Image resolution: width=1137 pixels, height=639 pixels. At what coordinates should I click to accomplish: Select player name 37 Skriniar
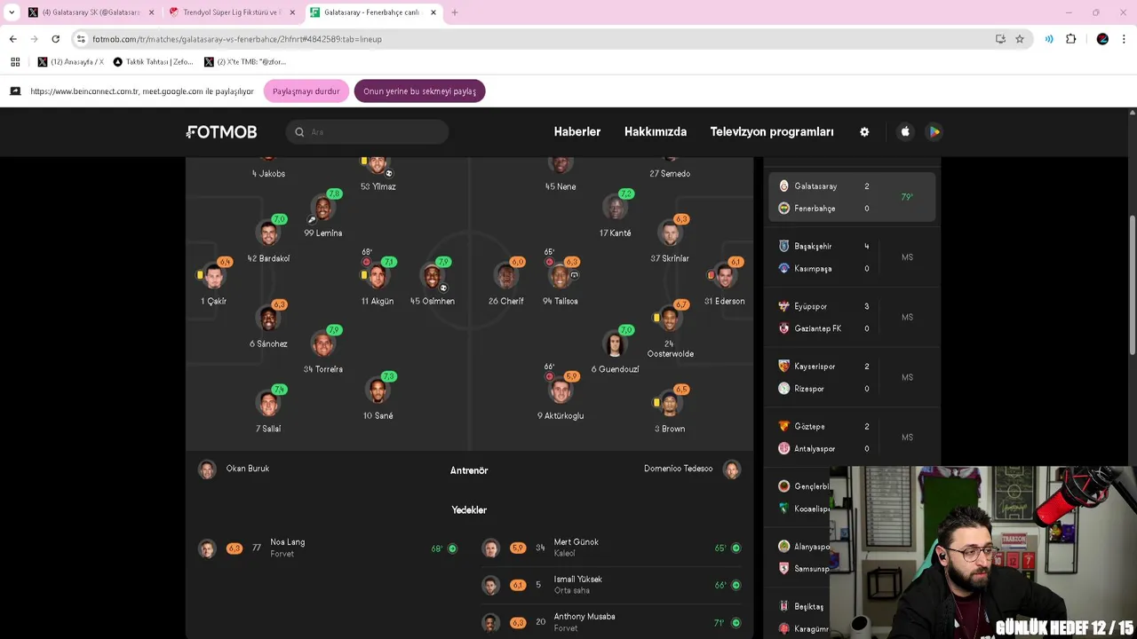coord(670,258)
